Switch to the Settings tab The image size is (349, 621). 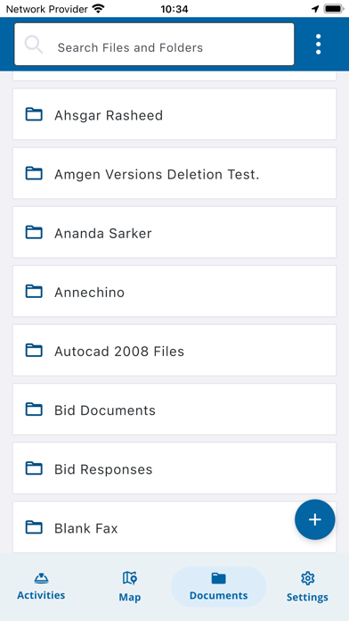click(x=307, y=586)
